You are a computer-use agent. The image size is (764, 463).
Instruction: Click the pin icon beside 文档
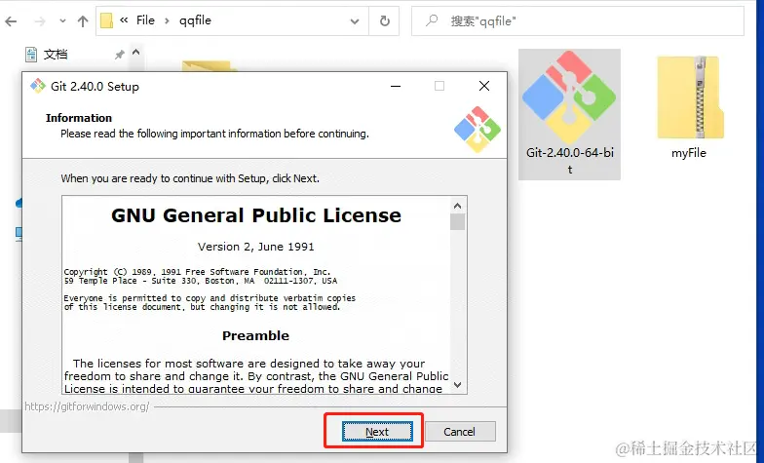click(x=119, y=55)
